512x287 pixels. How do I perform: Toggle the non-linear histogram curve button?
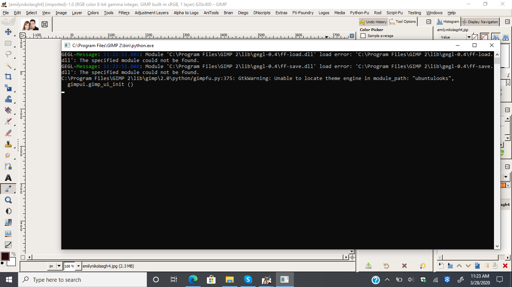click(485, 37)
